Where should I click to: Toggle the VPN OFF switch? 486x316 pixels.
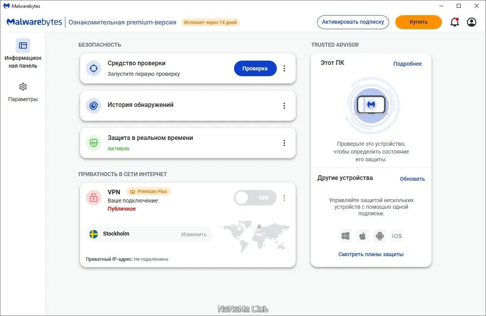[x=255, y=198]
